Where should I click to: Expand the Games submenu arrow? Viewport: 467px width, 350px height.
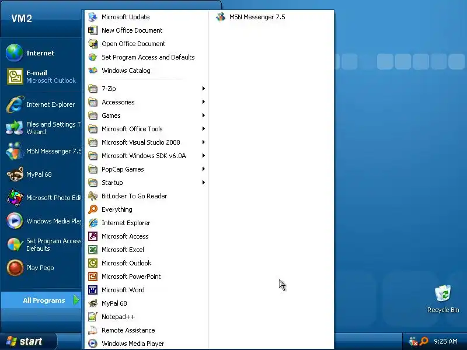pos(203,115)
